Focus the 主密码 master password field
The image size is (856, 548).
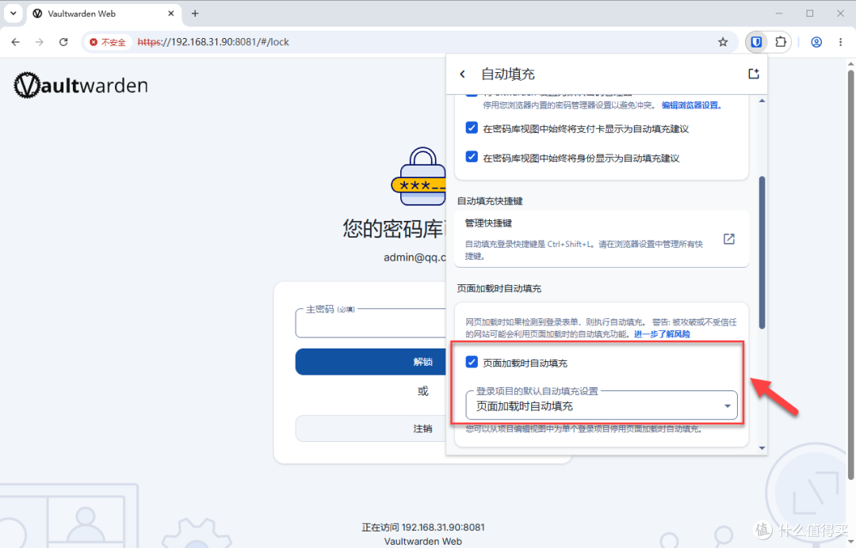(371, 325)
